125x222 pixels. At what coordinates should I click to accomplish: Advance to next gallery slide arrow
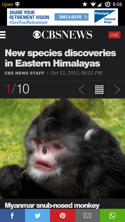coord(117,89)
